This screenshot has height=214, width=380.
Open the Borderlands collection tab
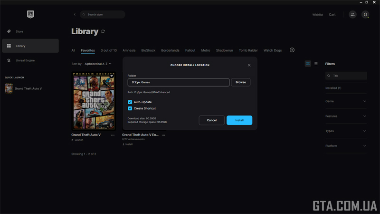(171, 50)
